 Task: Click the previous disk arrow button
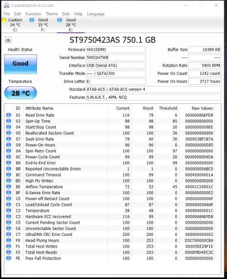8,40
